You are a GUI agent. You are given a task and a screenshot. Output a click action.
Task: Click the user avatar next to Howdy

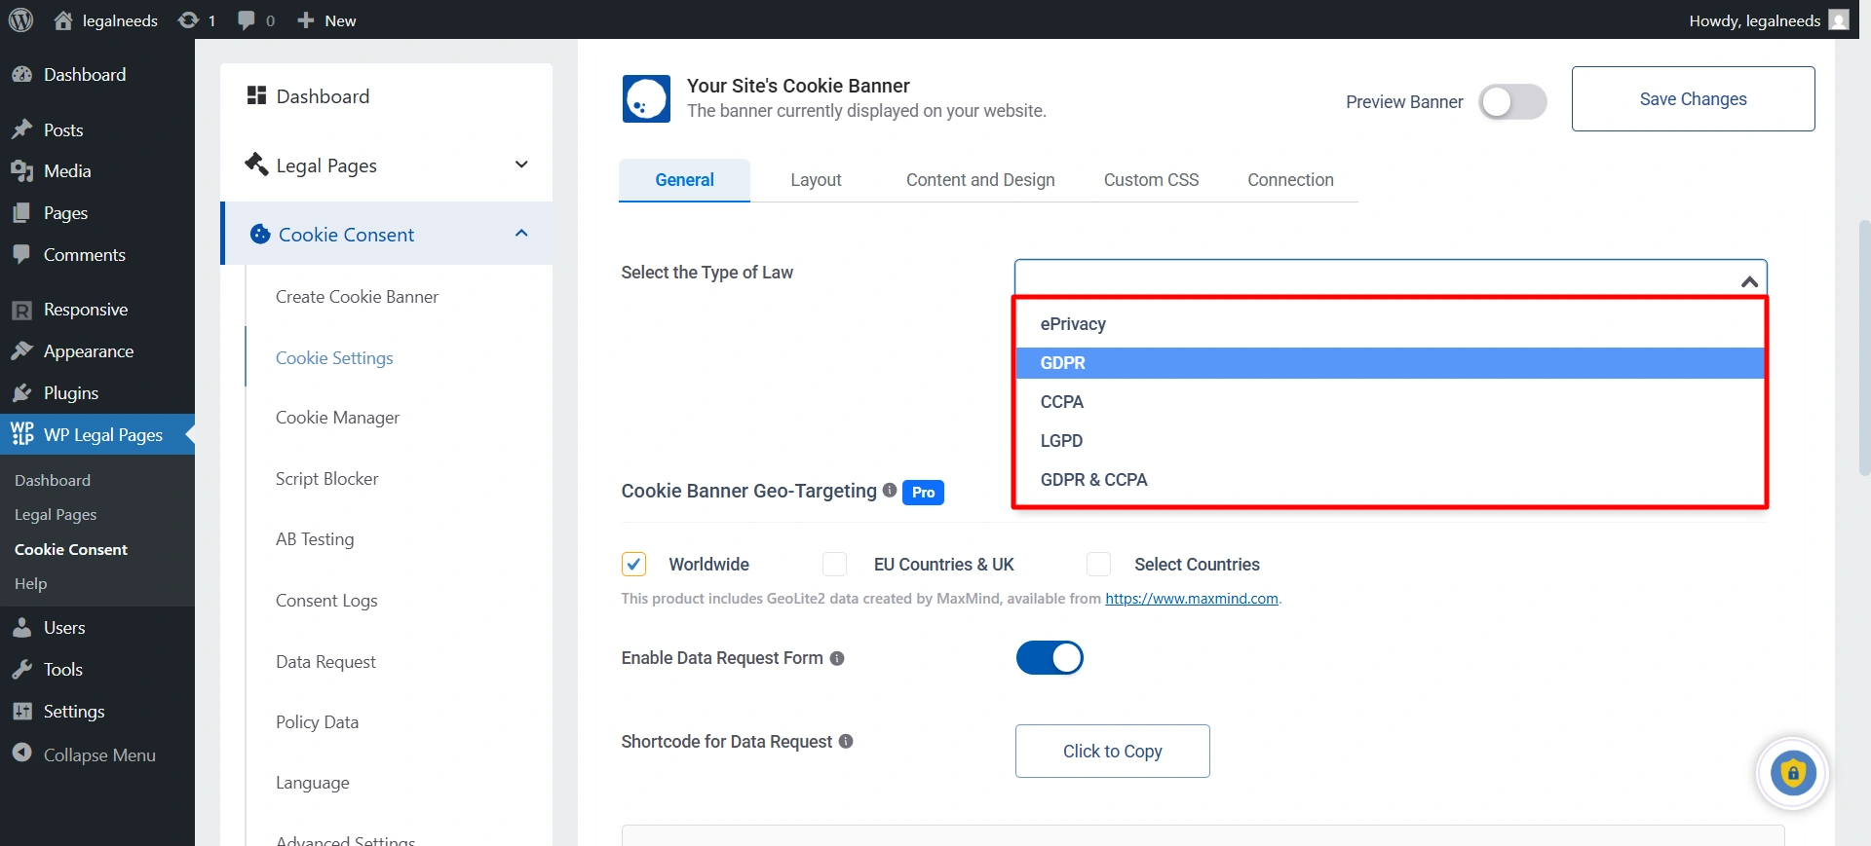pyautogui.click(x=1839, y=20)
